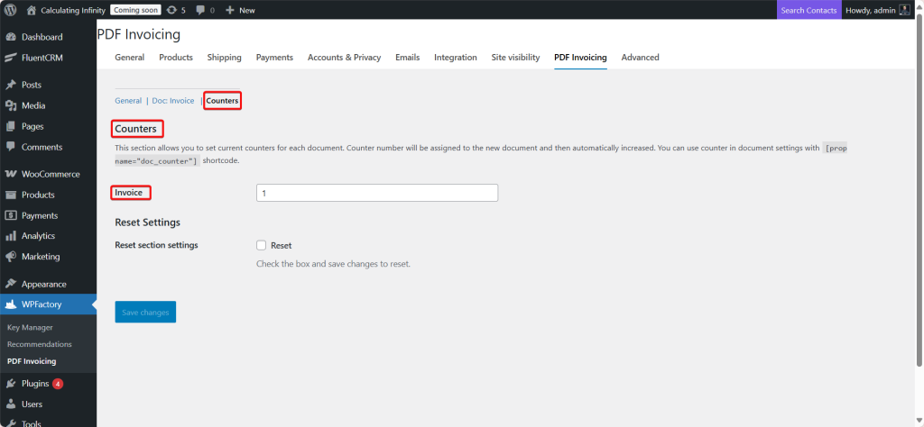
Task: Click the Marketing megaphone icon
Action: click(11, 257)
